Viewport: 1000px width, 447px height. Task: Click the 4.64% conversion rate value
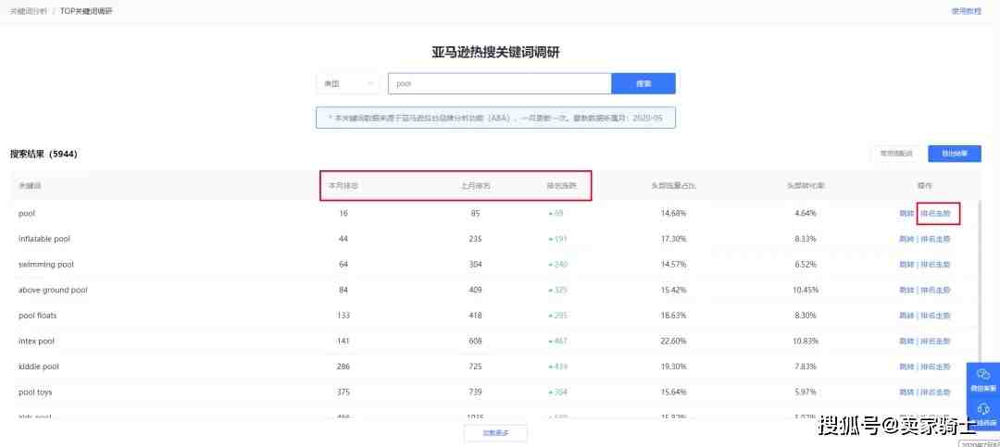[x=806, y=214]
